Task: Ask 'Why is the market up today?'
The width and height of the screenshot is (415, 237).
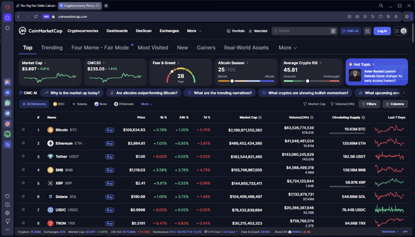Action: [x=72, y=93]
